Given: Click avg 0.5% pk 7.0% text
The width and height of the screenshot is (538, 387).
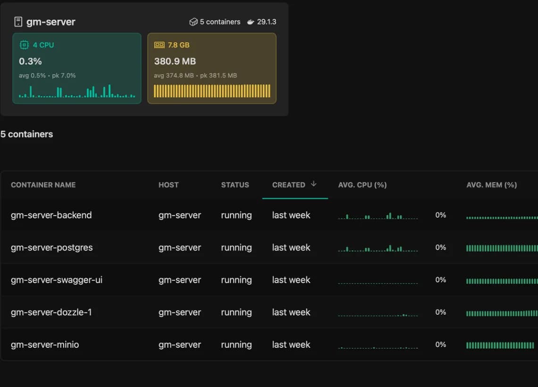Looking at the screenshot, I should click(x=47, y=76).
